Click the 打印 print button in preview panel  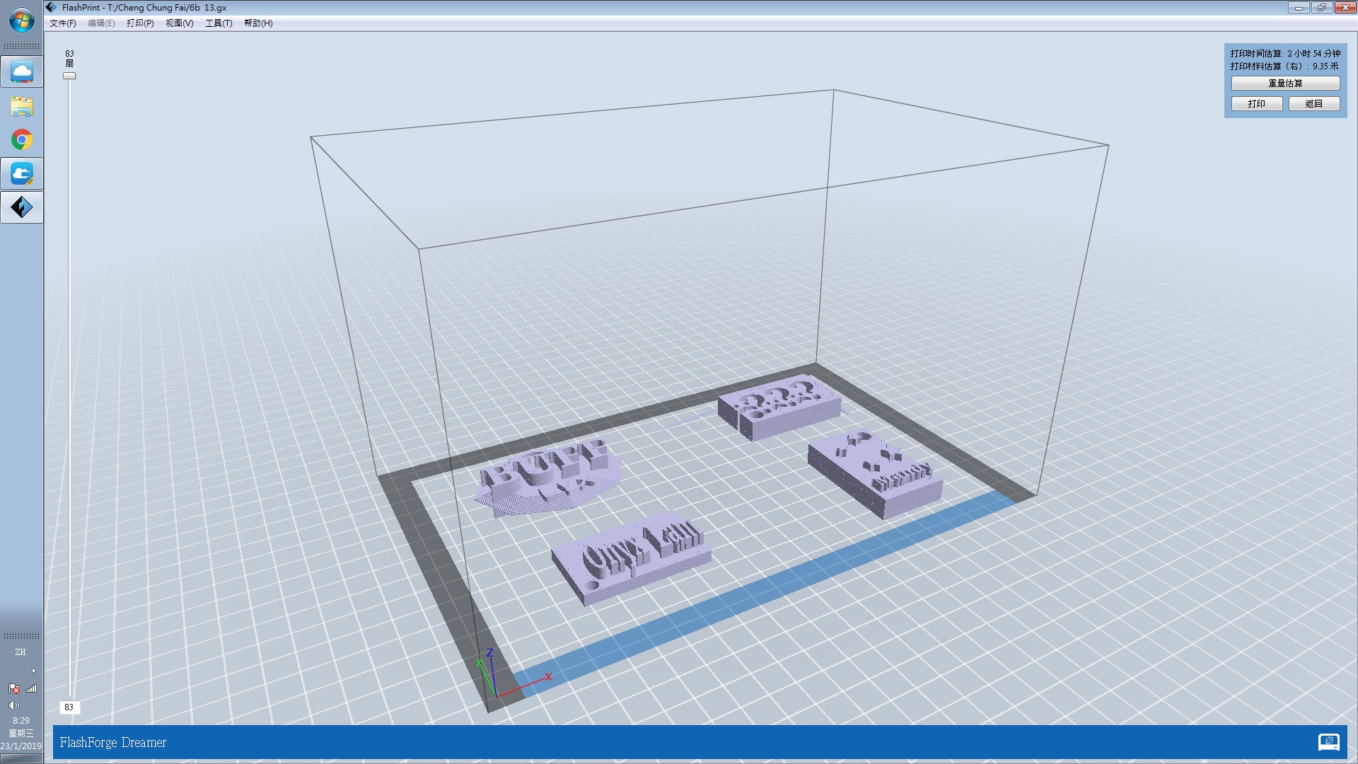pyautogui.click(x=1257, y=104)
